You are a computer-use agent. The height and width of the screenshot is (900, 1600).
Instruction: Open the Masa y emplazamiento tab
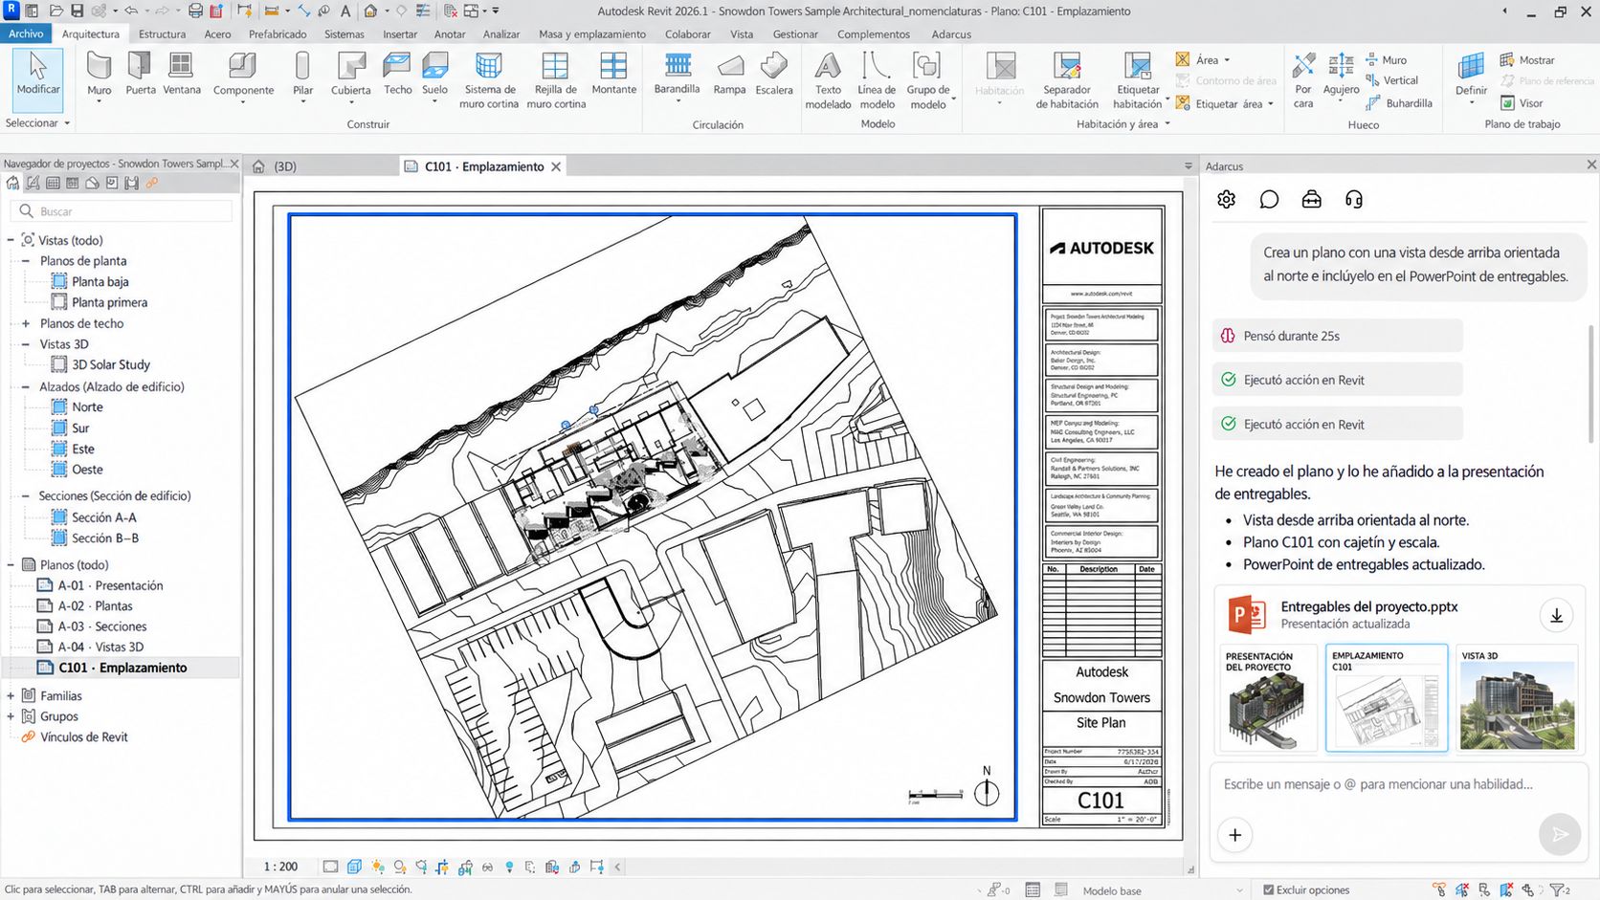click(x=592, y=34)
